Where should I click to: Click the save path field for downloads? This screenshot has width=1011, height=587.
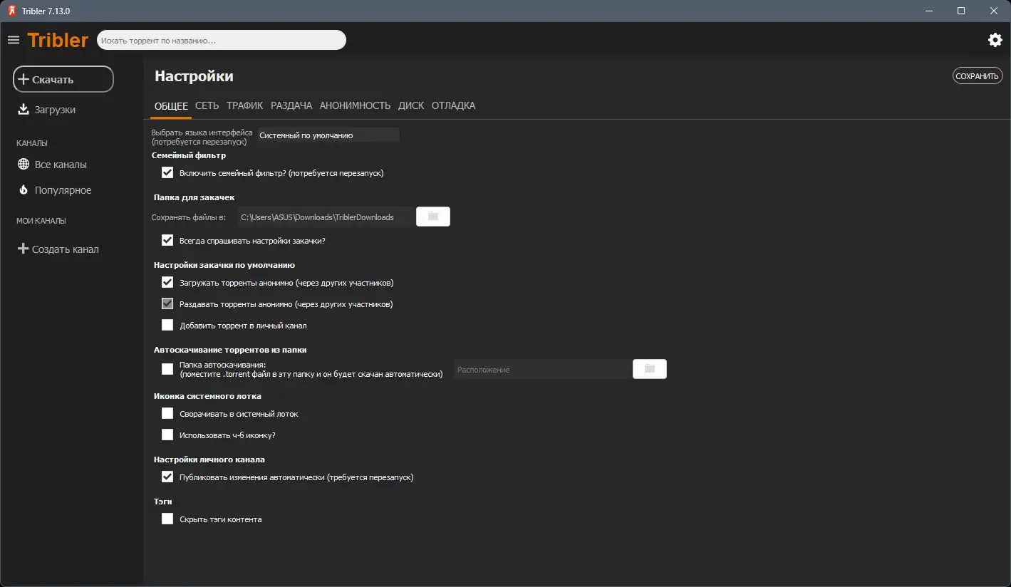326,217
